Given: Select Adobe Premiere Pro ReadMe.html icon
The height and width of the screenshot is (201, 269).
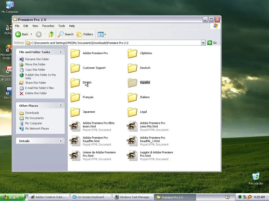Looking at the screenshot, I should point(75,141).
